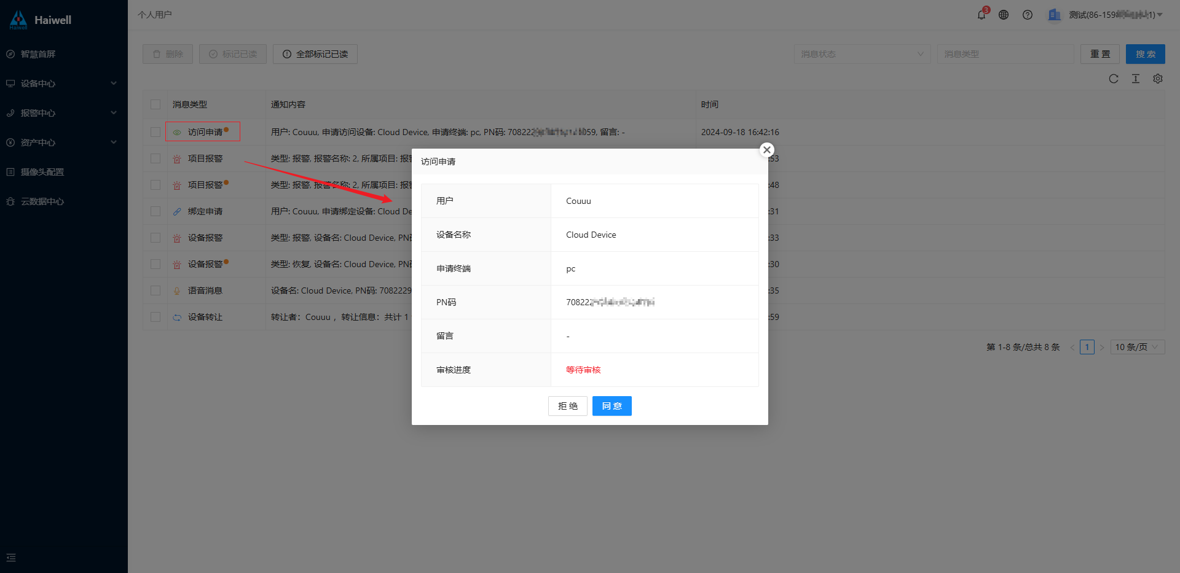Check the second 设备报警 row checkbox
The image size is (1180, 573).
click(155, 264)
